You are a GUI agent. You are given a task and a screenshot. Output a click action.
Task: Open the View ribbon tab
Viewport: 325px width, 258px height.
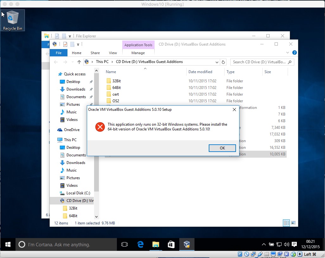[113, 53]
